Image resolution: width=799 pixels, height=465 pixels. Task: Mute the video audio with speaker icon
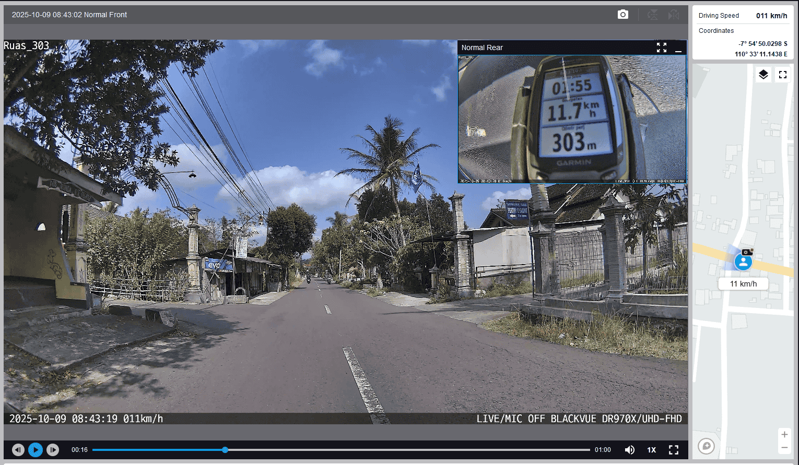coord(630,450)
